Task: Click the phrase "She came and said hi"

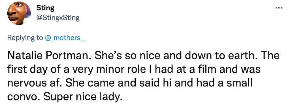Action: [x=116, y=83]
